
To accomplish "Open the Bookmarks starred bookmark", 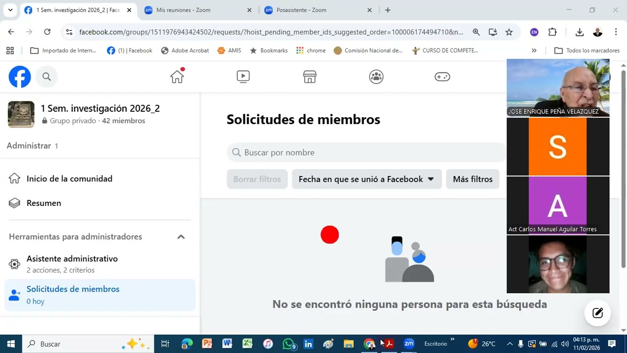I will (x=269, y=50).
